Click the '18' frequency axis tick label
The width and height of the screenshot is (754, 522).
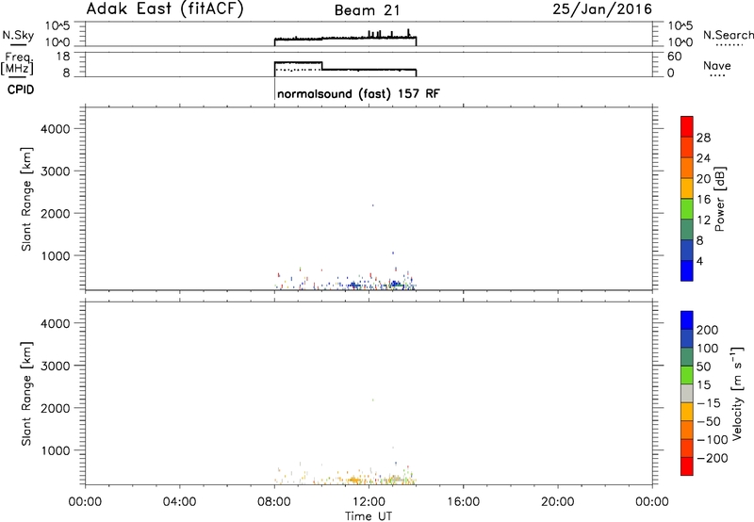(x=64, y=57)
